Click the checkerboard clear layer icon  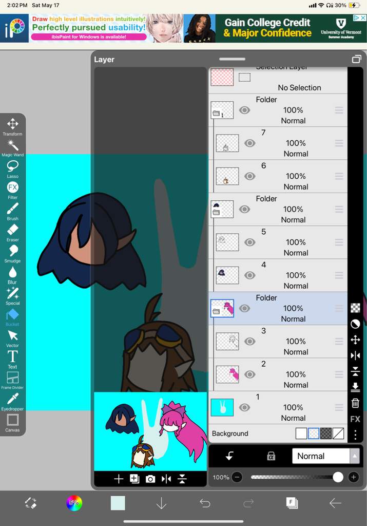click(x=355, y=308)
